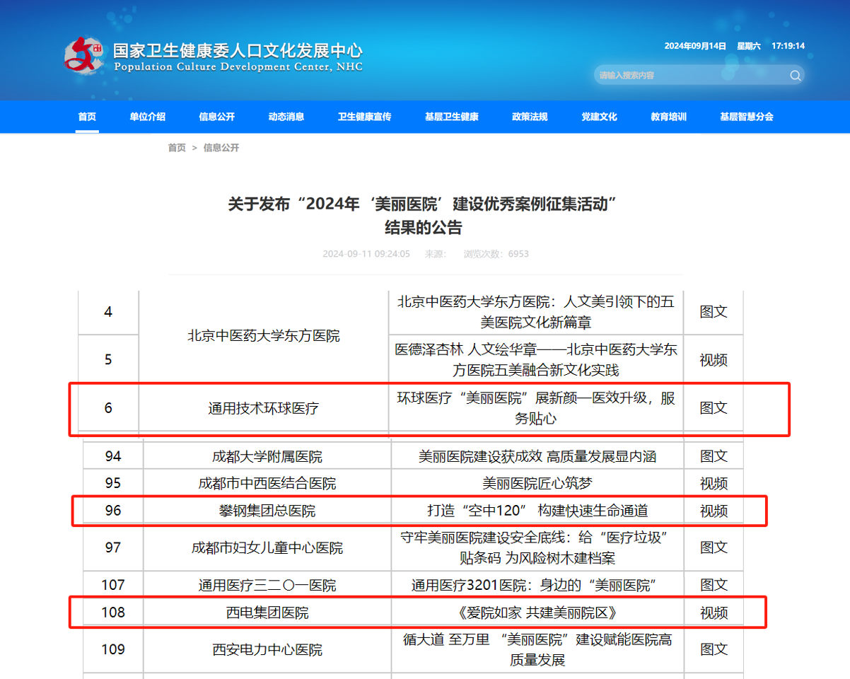The image size is (850, 679).
Task: Open the 动态消息 navigation item
Action: point(286,117)
